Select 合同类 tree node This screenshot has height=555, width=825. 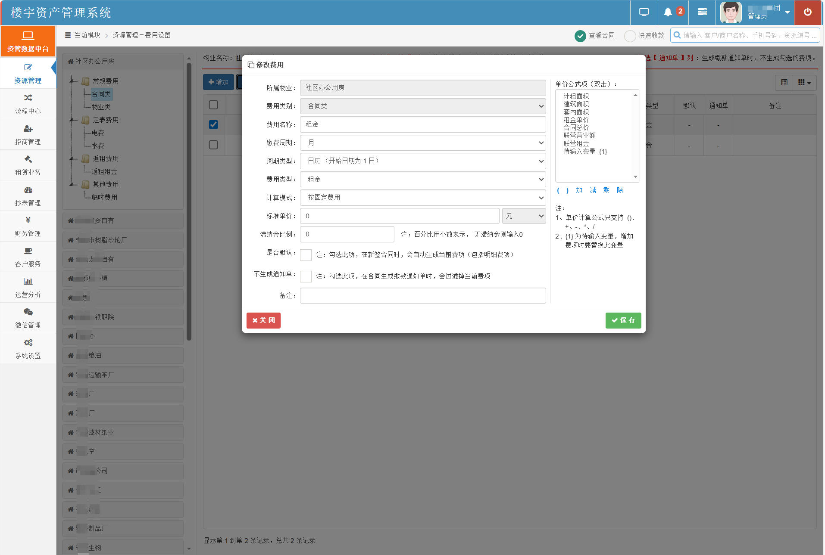click(101, 94)
